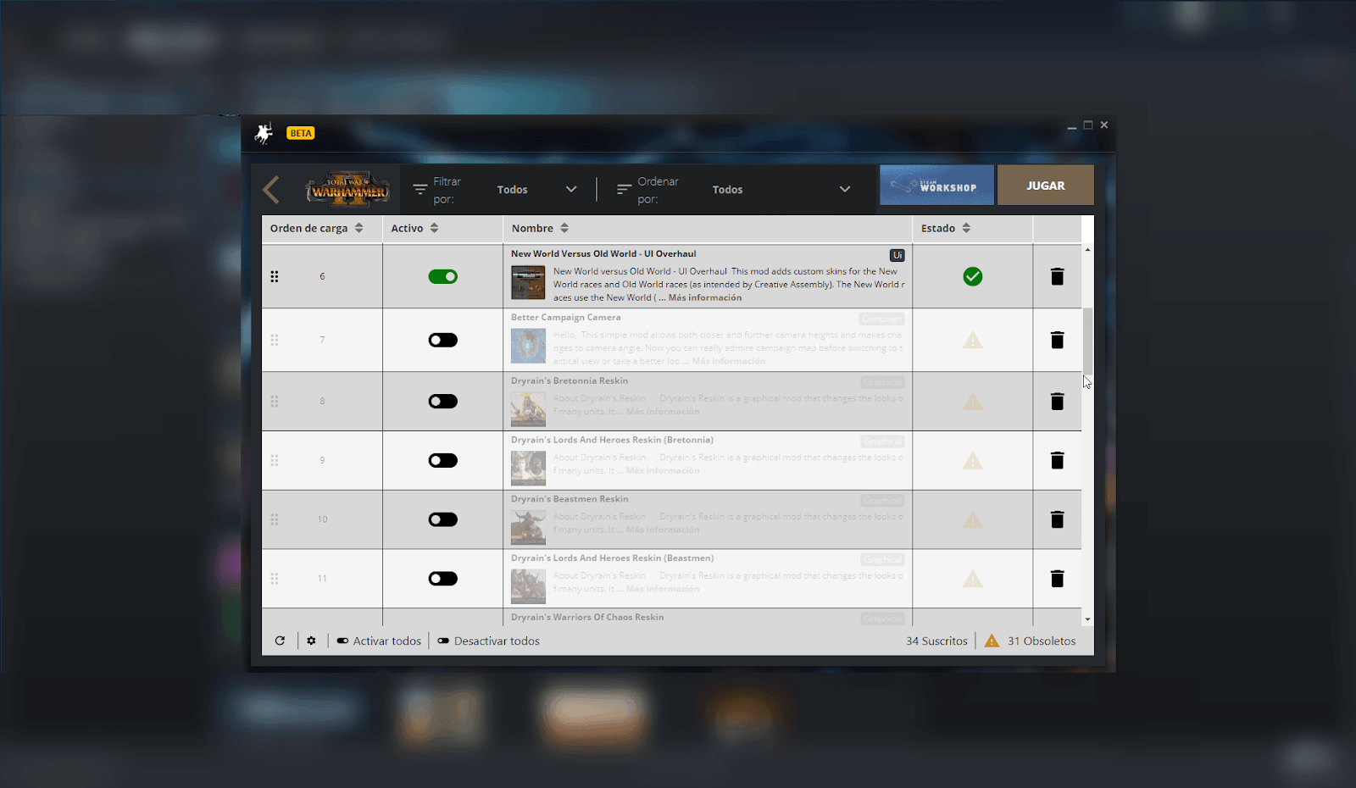Click the 34 Suscritos counter

coord(936,641)
